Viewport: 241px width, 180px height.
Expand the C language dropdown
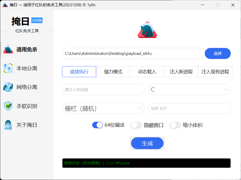[189, 89]
